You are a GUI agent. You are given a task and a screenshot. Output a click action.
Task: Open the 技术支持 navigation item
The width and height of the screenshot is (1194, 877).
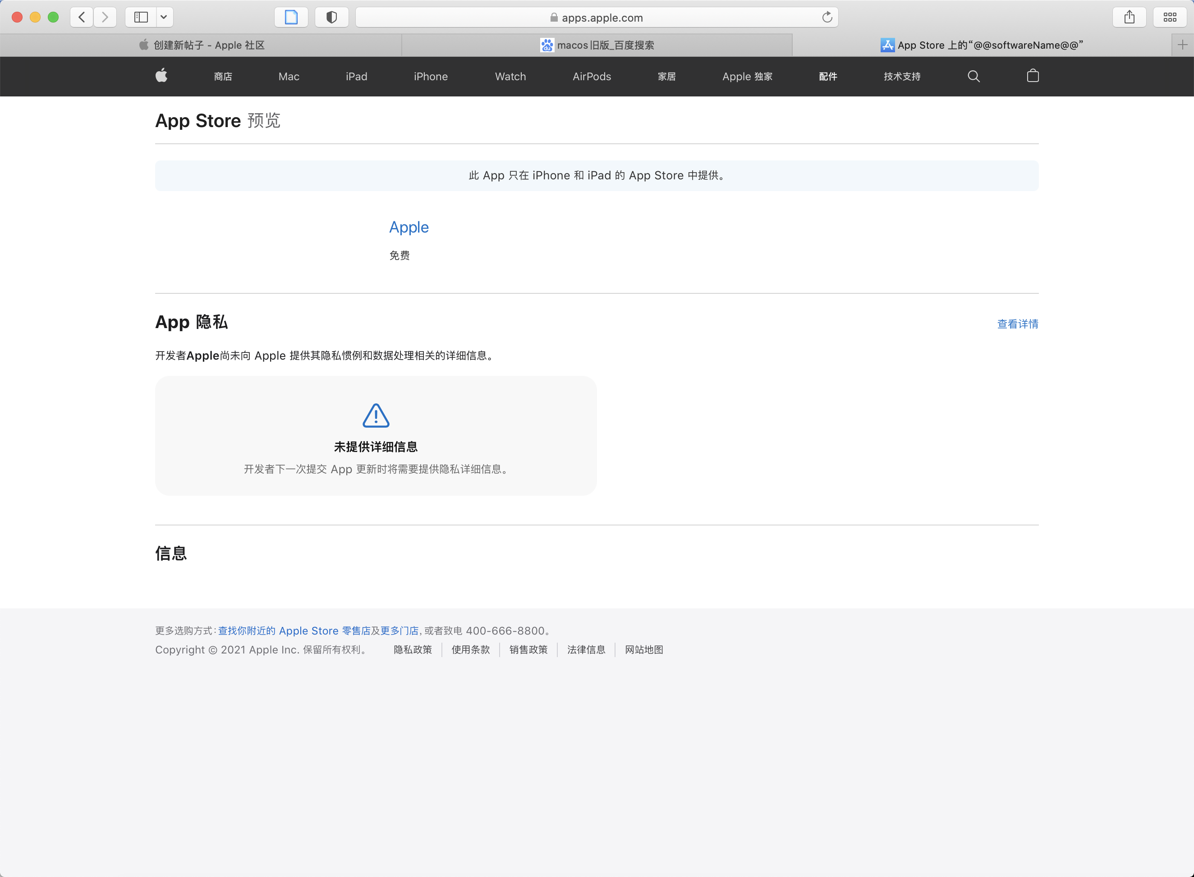(902, 77)
